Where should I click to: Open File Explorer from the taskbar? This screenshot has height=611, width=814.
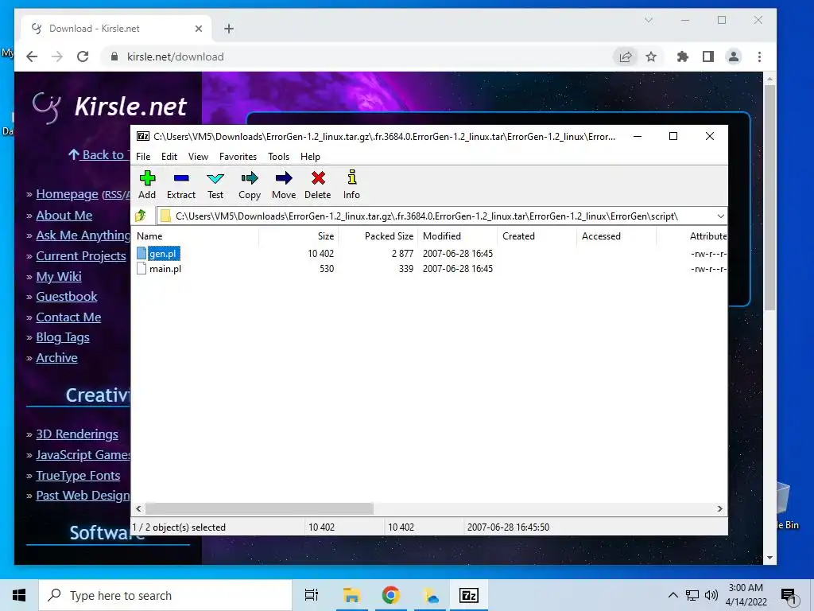point(351,595)
